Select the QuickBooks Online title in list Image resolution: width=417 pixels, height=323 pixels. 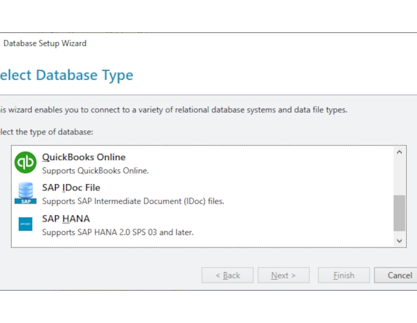tap(83, 157)
